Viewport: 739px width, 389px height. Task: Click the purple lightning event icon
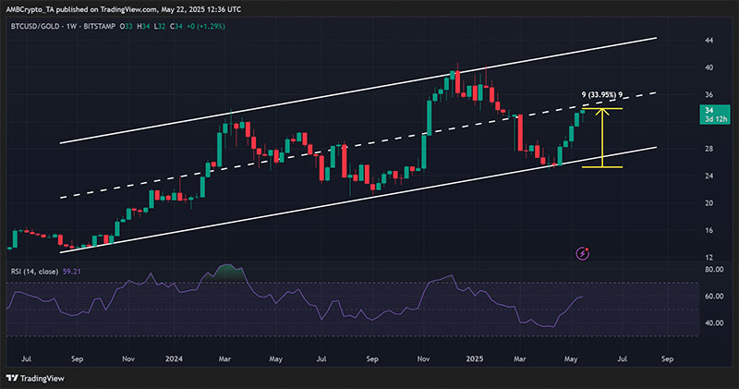[583, 252]
